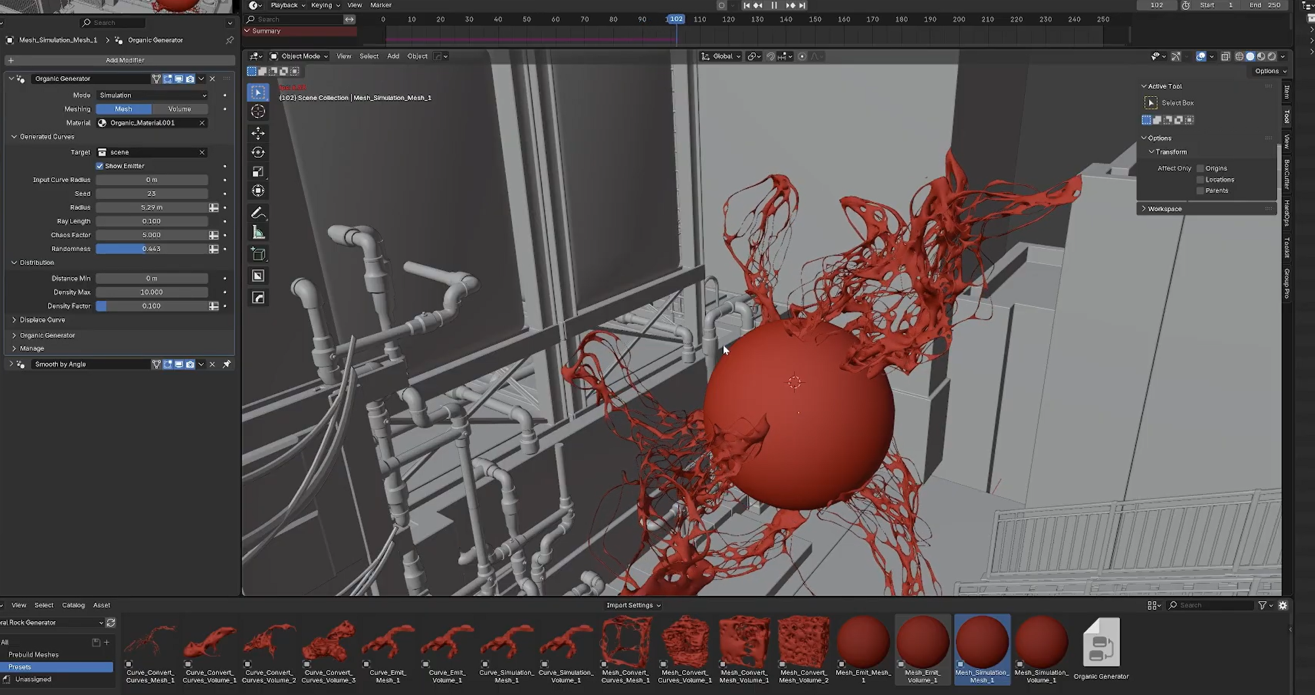This screenshot has height=695, width=1315.
Task: Open the Object Mode dropdown
Action: point(299,56)
